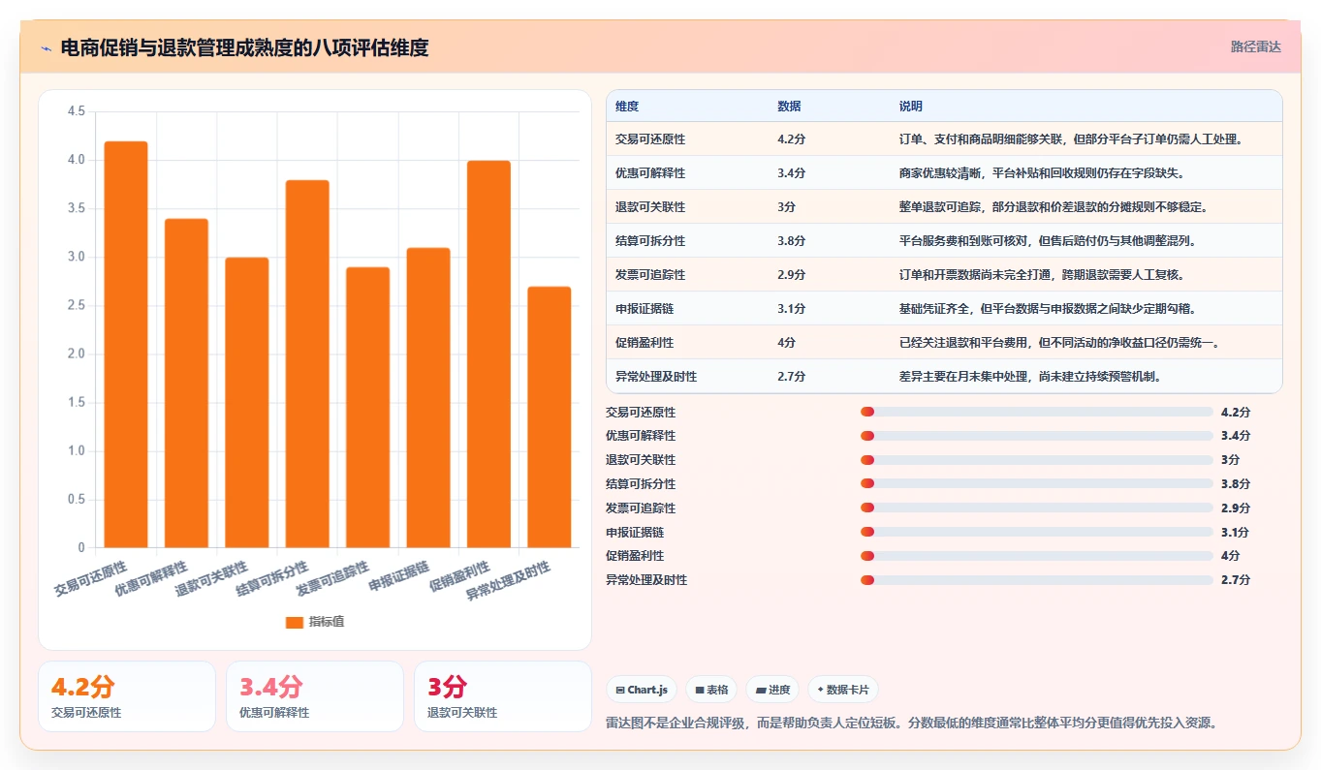Click the 3.4分 progress bar for 优惠可解释性

coord(1036,436)
